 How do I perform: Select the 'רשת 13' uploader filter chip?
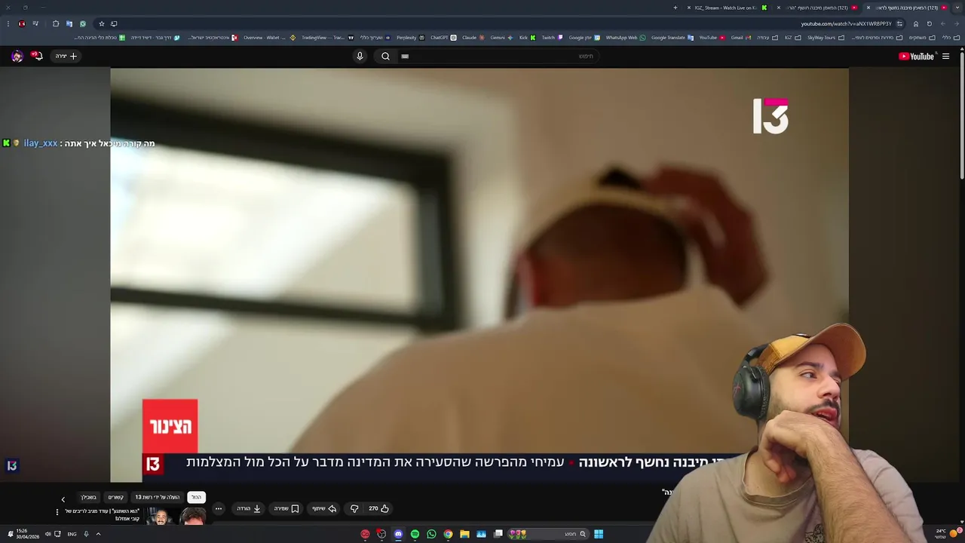(x=158, y=497)
